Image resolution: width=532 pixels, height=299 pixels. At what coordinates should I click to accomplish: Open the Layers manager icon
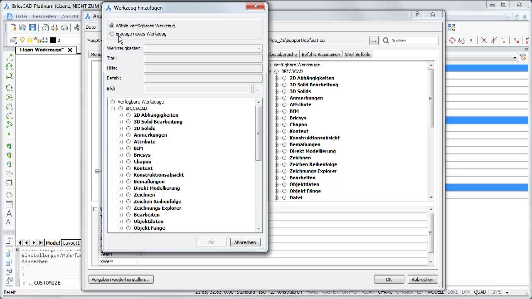coord(13,40)
